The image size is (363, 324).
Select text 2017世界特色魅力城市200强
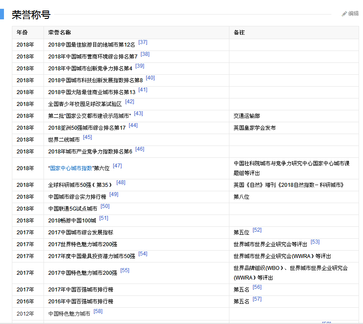point(83,244)
